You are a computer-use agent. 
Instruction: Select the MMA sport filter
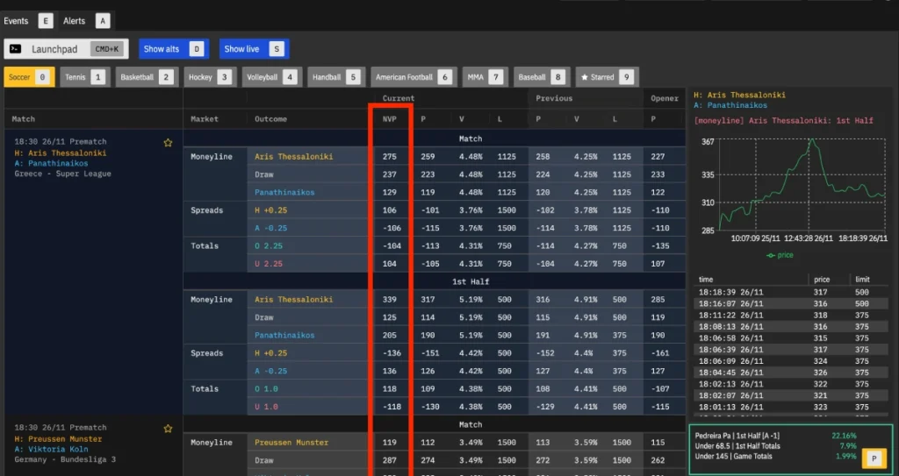tap(485, 77)
